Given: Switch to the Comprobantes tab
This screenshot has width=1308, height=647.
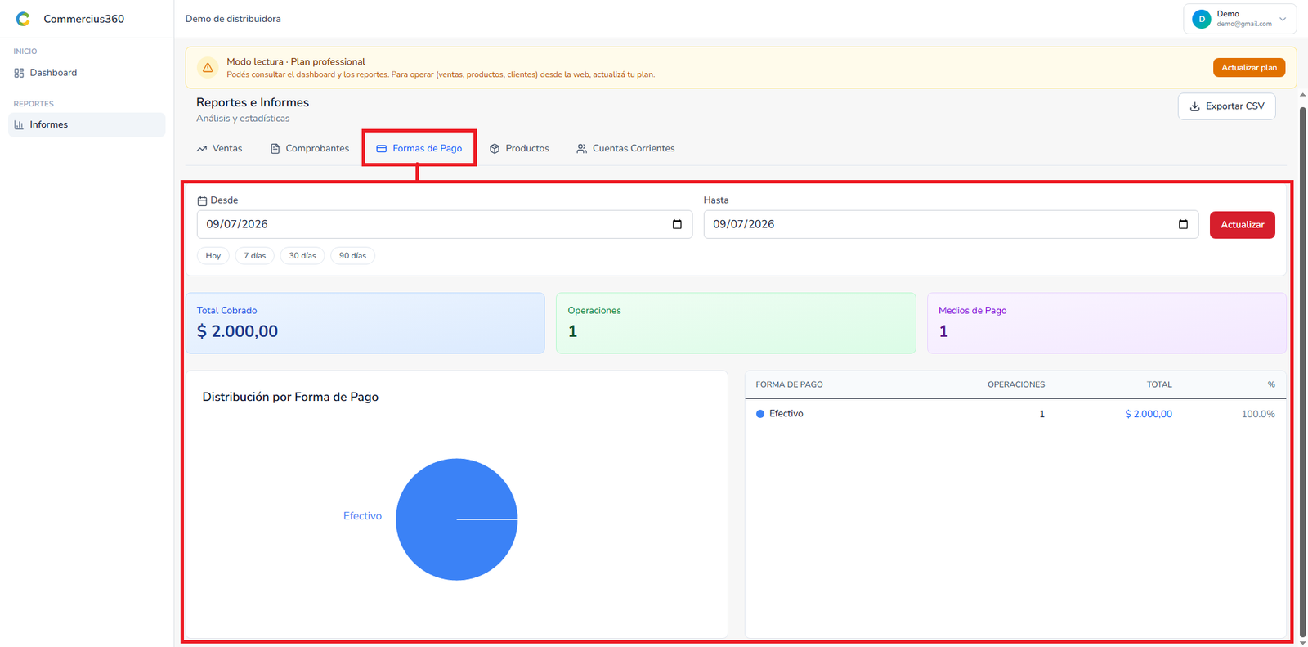Looking at the screenshot, I should [x=309, y=148].
